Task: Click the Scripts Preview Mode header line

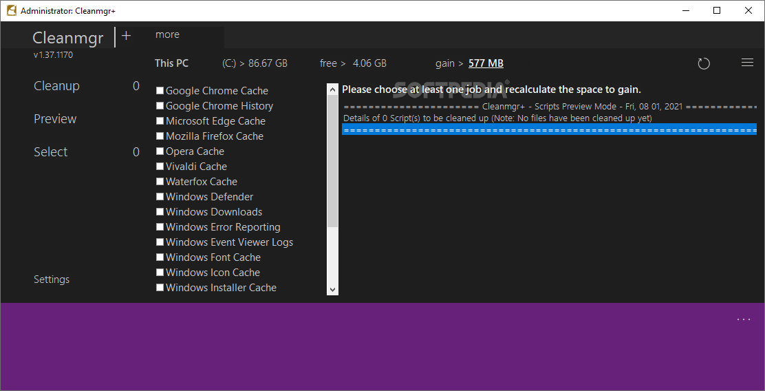Action: pyautogui.click(x=550, y=107)
